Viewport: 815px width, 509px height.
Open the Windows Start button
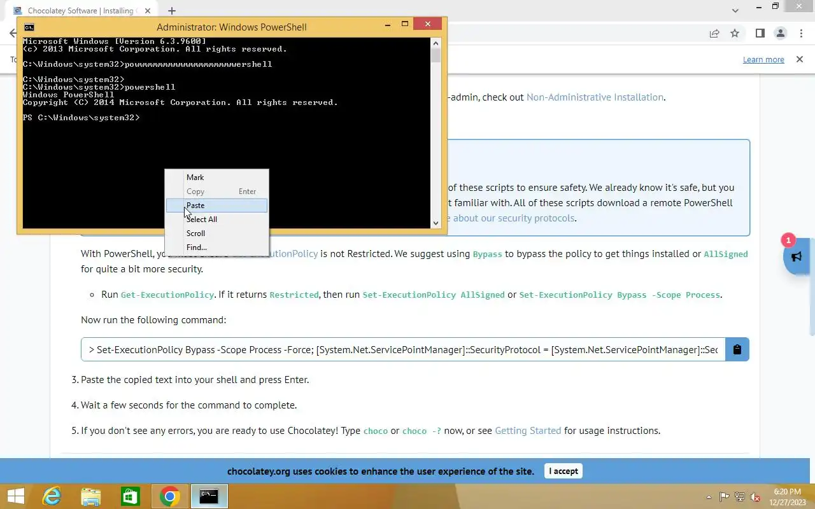15,496
